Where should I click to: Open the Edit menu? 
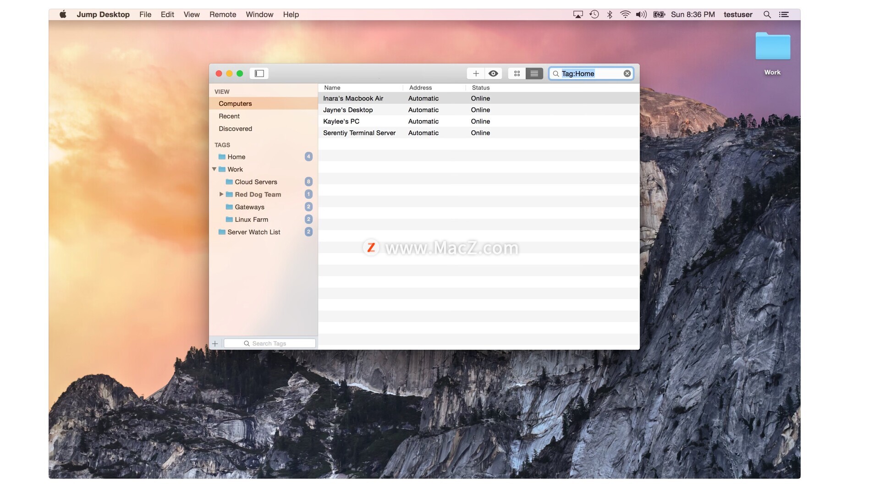pos(167,14)
